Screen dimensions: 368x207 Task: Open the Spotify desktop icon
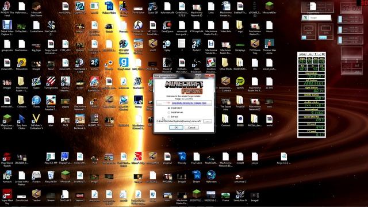pos(240,83)
